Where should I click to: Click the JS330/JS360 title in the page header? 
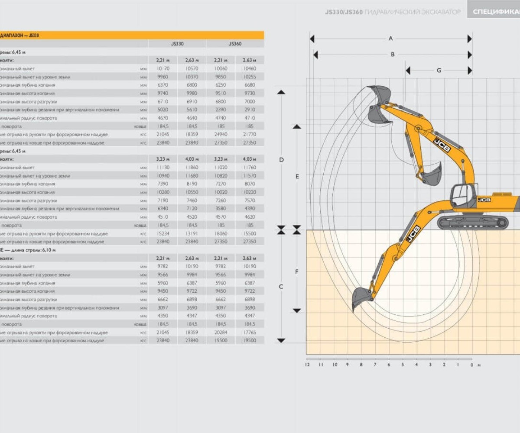click(x=344, y=12)
